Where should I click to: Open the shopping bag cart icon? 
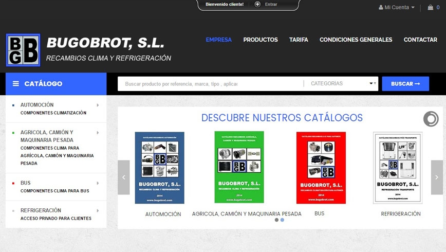click(431, 7)
